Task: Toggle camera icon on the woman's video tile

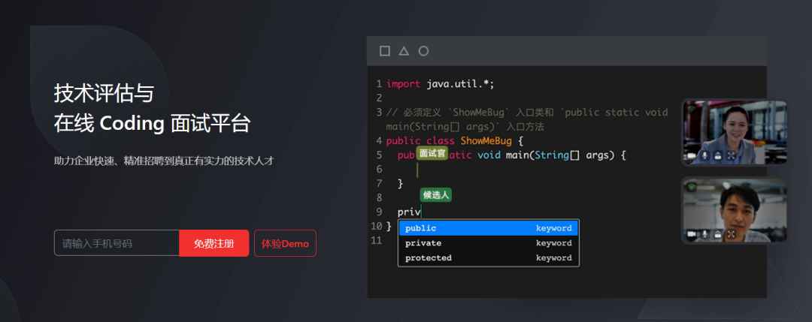Action: (x=692, y=155)
